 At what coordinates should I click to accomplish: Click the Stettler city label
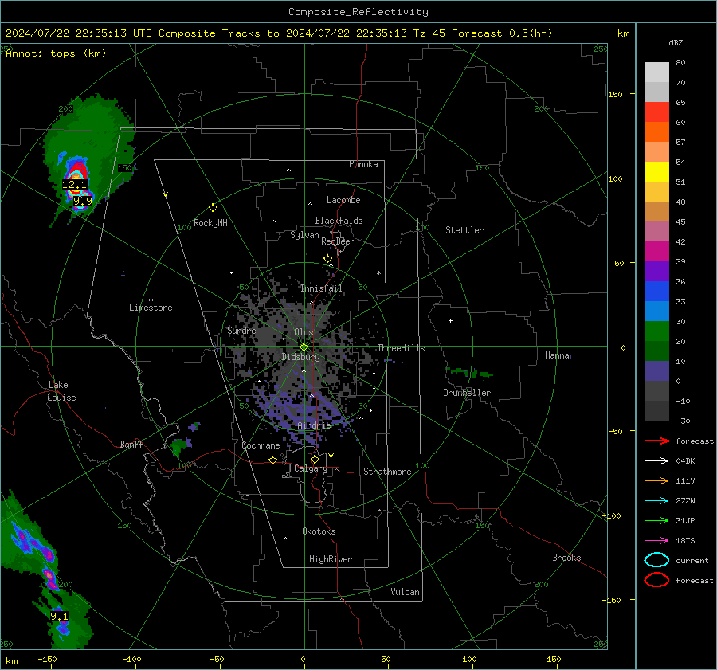click(464, 230)
